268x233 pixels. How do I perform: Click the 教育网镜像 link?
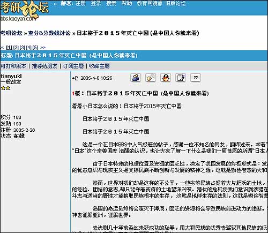click(x=150, y=3)
